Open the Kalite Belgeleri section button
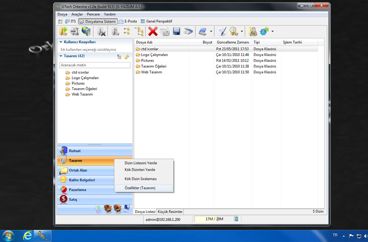The width and height of the screenshot is (368, 242). click(82, 180)
